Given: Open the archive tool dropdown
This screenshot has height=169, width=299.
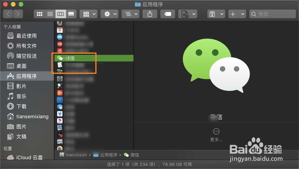Looking at the screenshot, I should click(216, 14).
